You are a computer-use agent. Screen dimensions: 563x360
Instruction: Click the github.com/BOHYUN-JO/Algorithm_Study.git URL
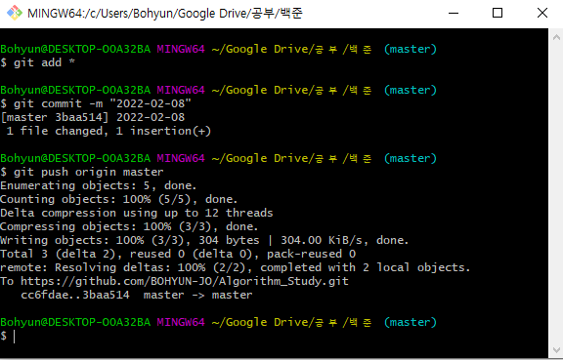pos(185,281)
